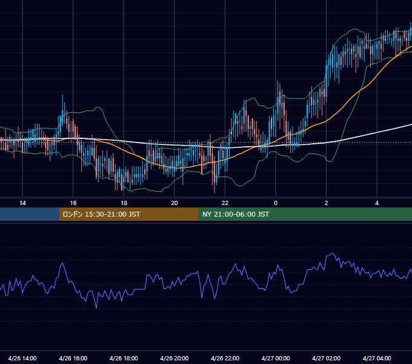The image size is (412, 364).
Task: Click the 4/27 04:00 date label
Action: point(377,358)
